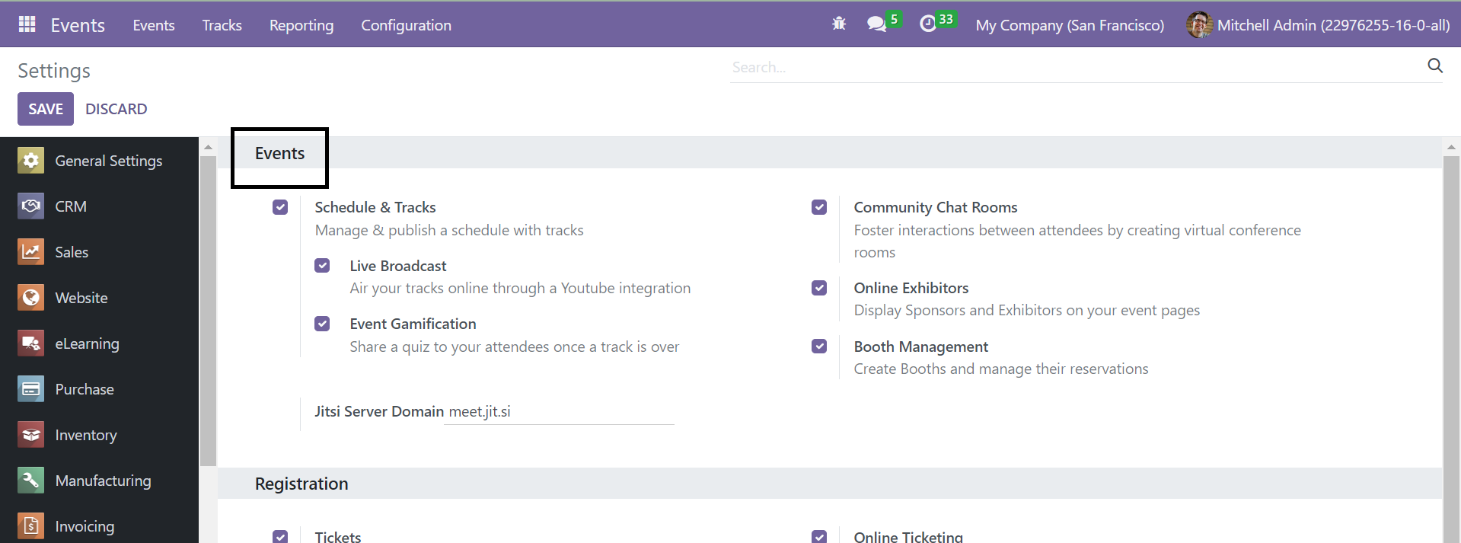
Task: Open the Reporting menu
Action: coord(301,25)
